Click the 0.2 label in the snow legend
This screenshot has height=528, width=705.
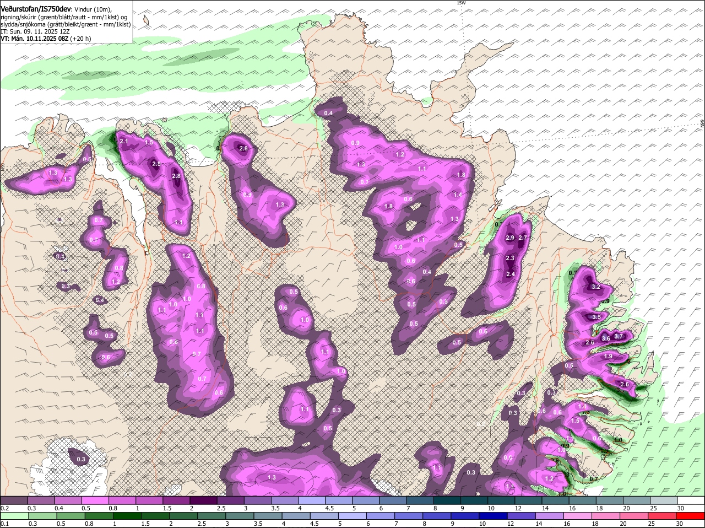[x=4, y=508]
